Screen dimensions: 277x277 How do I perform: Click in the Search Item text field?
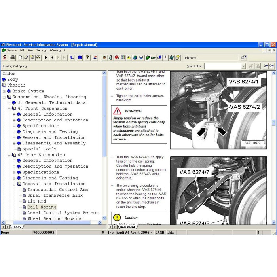[223, 66]
